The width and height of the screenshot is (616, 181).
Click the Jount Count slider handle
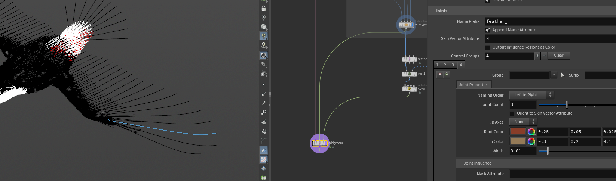[x=567, y=104]
